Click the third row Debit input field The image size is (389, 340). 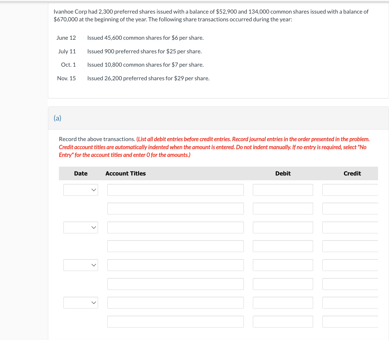click(283, 227)
